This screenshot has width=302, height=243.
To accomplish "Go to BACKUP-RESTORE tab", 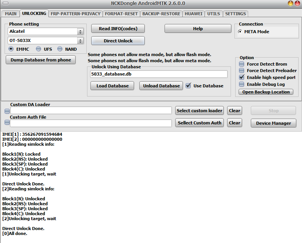I will (161, 14).
